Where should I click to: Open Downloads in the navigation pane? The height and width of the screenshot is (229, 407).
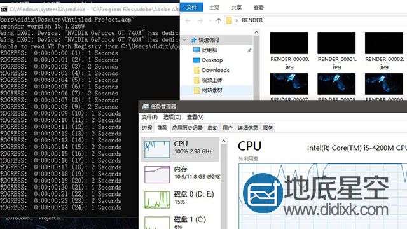(x=216, y=70)
